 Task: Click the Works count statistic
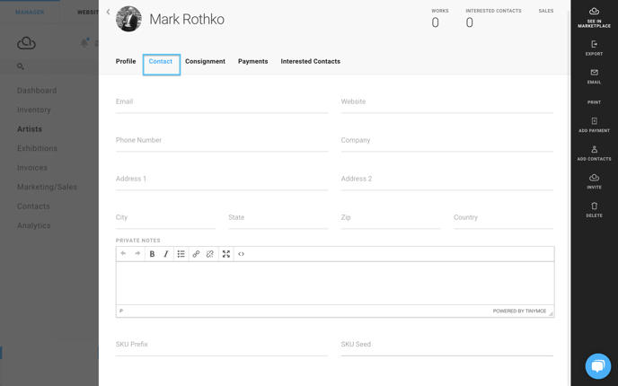[435, 22]
